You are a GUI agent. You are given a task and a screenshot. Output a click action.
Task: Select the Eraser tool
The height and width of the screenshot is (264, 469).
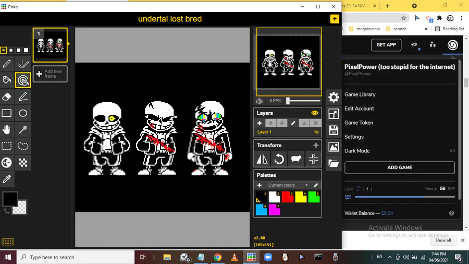tap(7, 97)
